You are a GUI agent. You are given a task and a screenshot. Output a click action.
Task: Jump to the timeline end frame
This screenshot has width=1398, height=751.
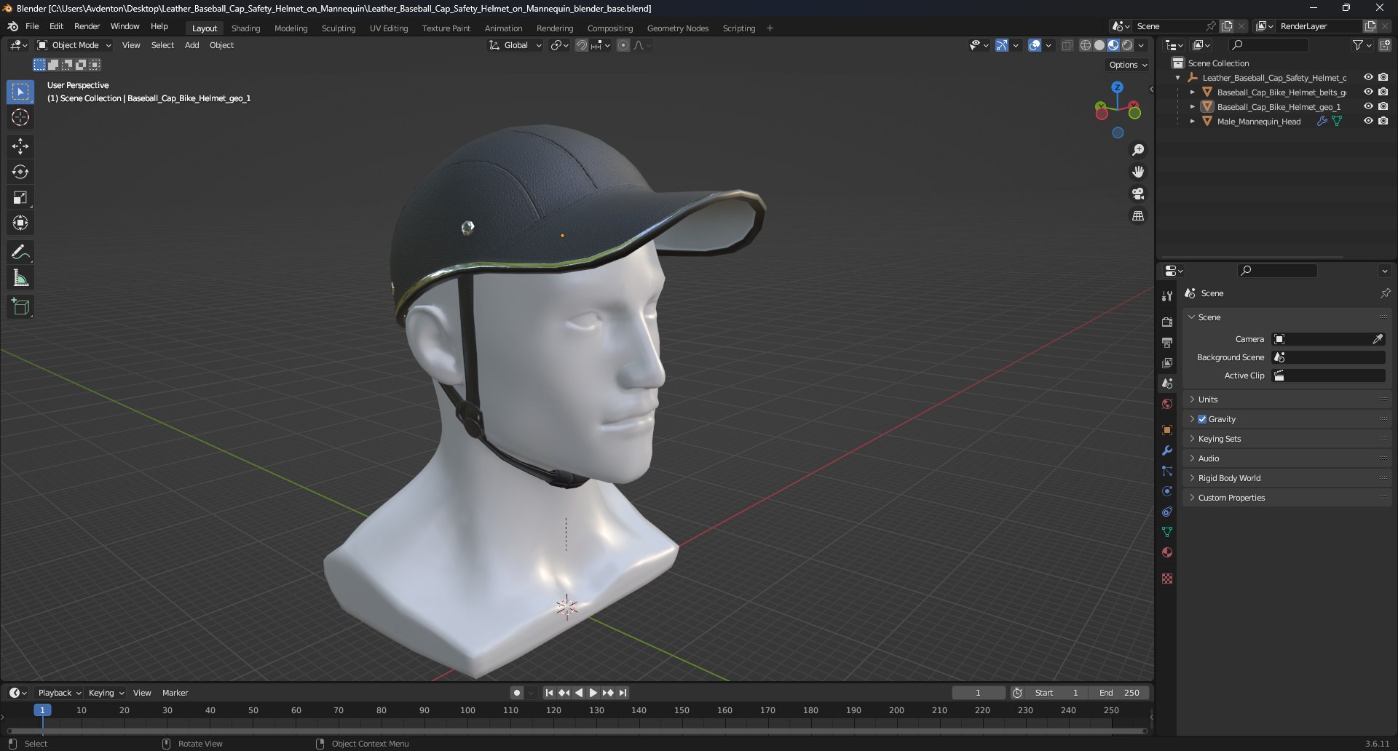coord(623,693)
